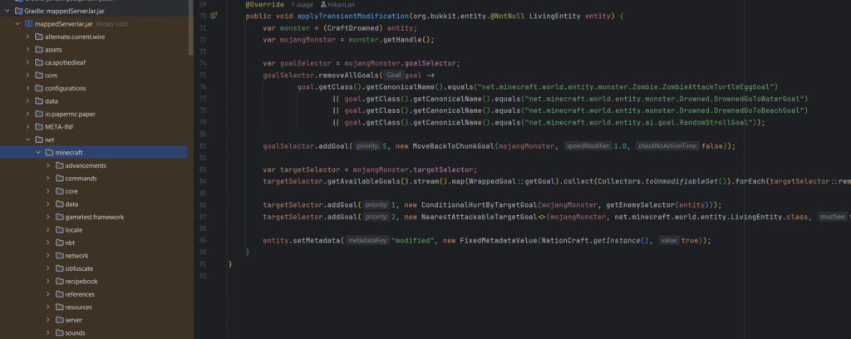The height and width of the screenshot is (339, 851).
Task: Expand the network folder chevron
Action: coord(47,255)
